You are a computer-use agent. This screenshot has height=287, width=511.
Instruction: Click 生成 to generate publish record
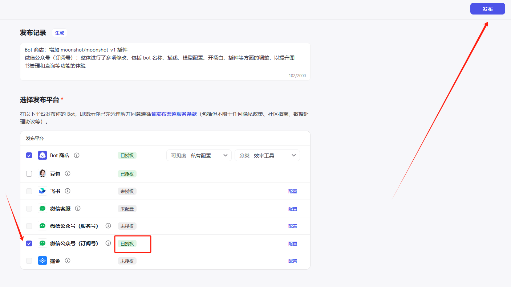[59, 33]
